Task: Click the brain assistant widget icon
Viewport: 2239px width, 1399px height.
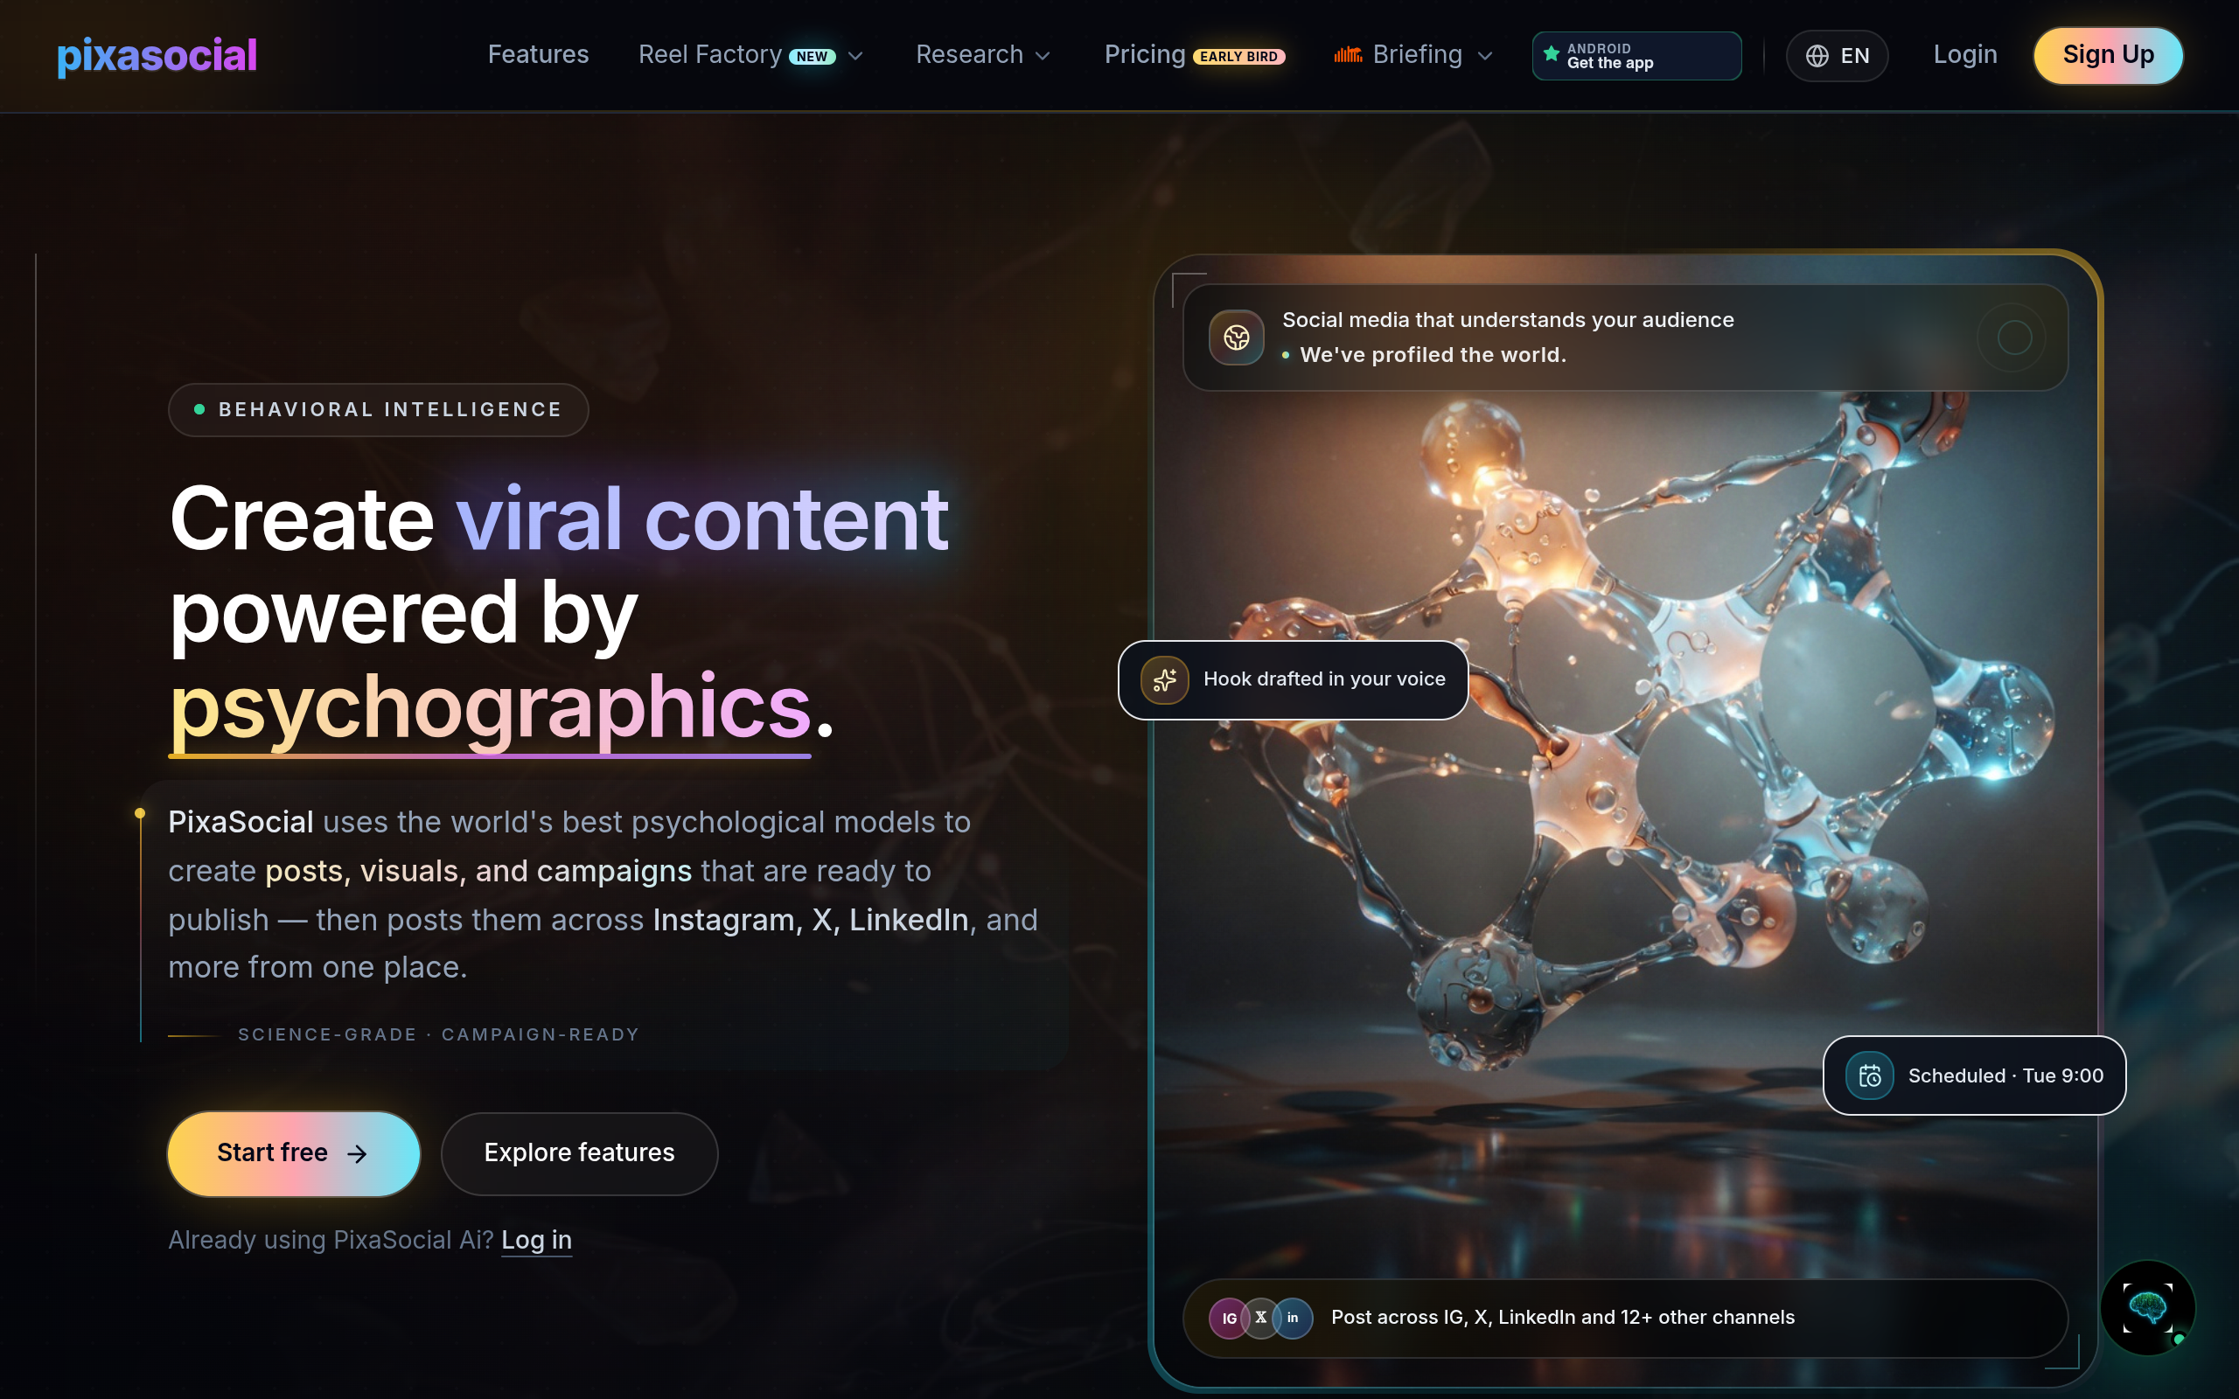Action: [2147, 1307]
